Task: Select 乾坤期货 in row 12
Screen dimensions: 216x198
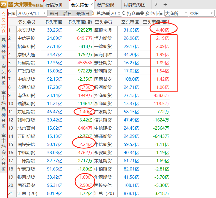Action: coord(26,120)
